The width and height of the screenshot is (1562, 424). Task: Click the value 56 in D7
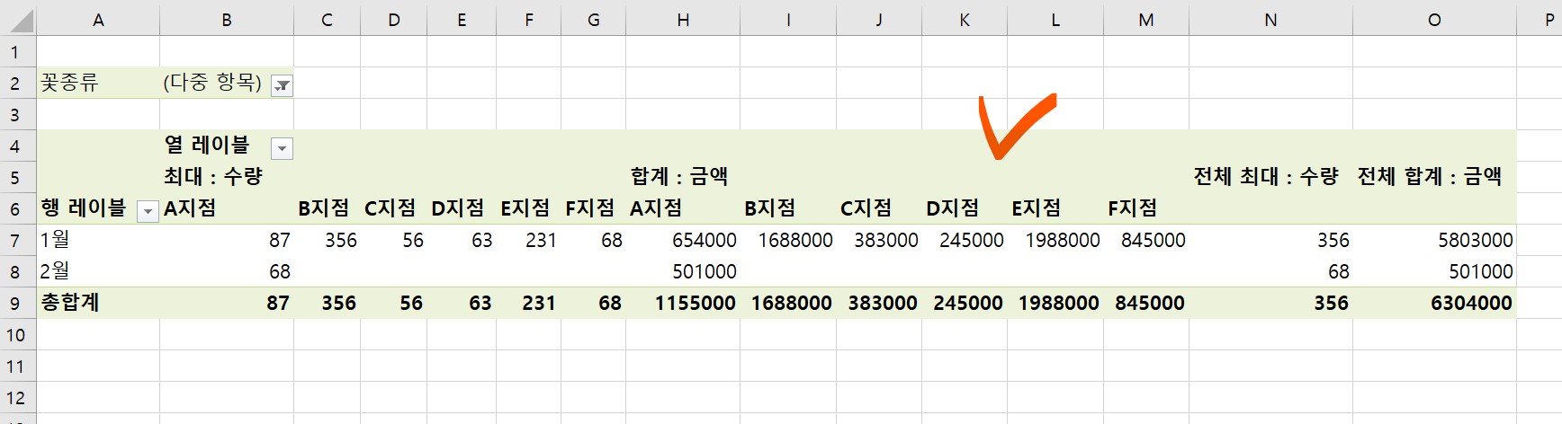tap(413, 241)
